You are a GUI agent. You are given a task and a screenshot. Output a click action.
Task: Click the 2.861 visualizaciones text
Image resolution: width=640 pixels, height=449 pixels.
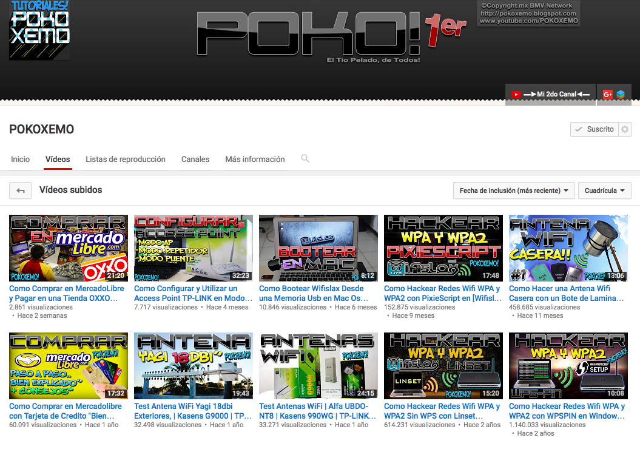41,307
